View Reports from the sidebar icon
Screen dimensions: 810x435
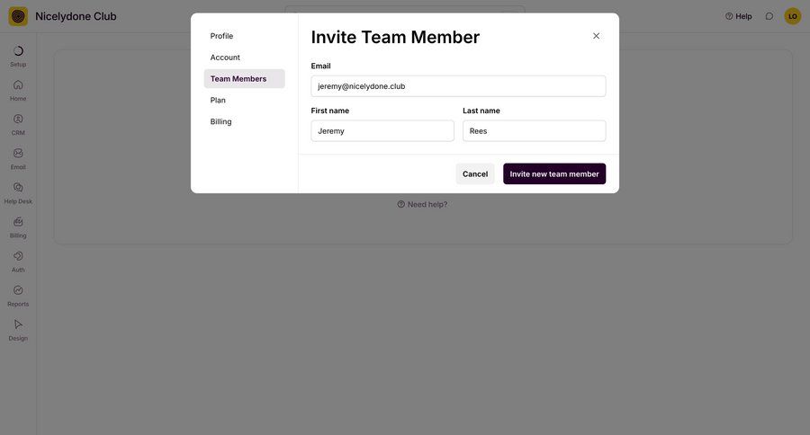[18, 290]
